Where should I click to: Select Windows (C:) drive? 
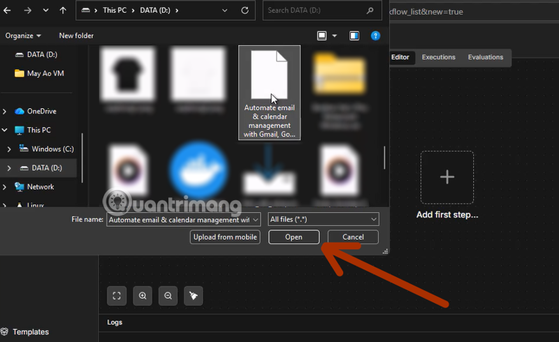pyautogui.click(x=46, y=149)
